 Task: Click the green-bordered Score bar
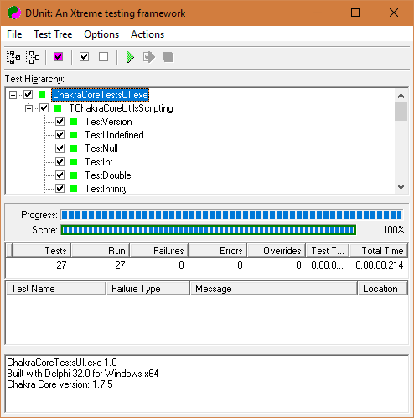click(209, 230)
